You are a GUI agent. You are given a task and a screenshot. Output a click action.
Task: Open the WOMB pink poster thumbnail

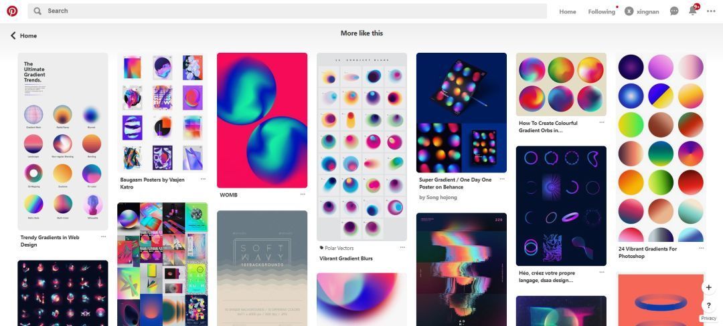262,120
